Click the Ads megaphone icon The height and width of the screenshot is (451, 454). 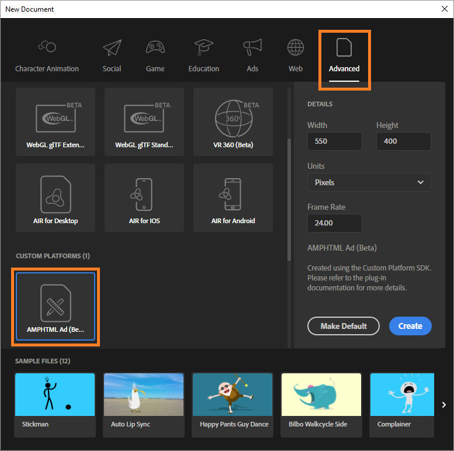pos(252,47)
